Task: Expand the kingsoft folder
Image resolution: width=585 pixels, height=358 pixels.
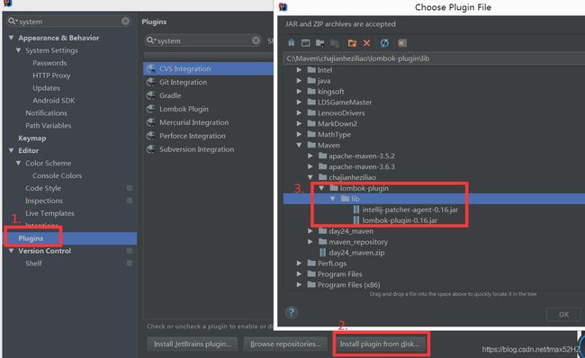Action: click(299, 92)
